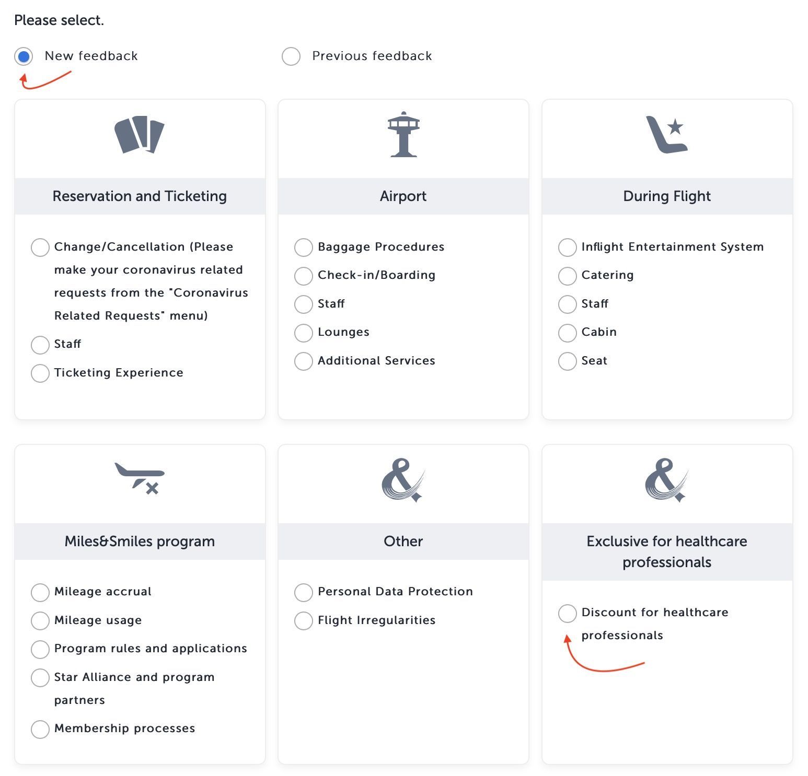Click the Miles&Smiles crossed airplane icon
The width and height of the screenshot is (808, 776).
pos(140,478)
